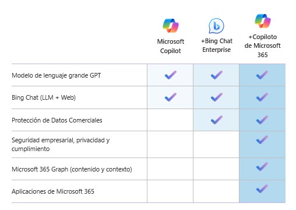Viewport: 296px width, 210px height.
Task: Click the +Copiloto de Microsoft 365 heading
Action: click(263, 45)
